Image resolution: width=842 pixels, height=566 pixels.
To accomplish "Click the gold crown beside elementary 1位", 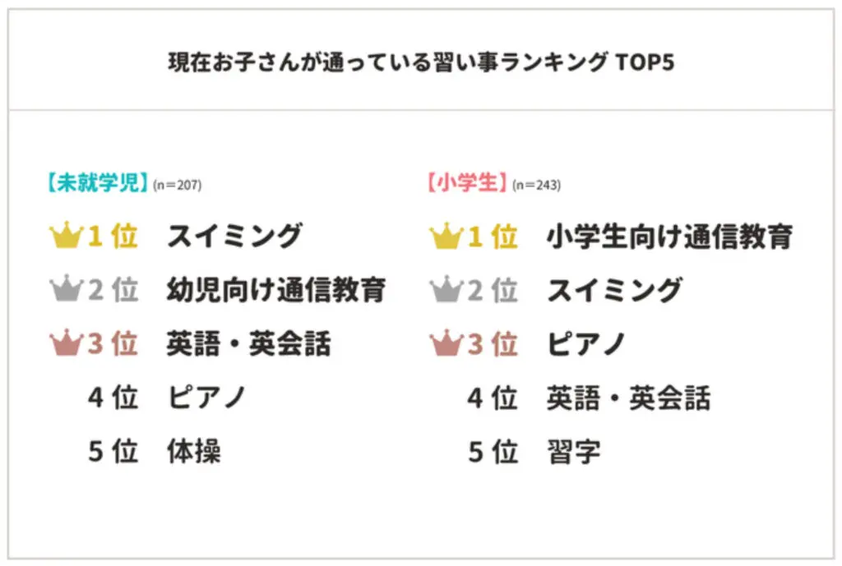I will [445, 237].
